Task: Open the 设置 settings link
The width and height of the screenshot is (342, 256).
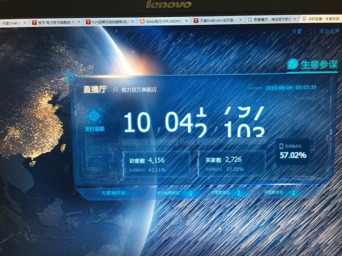Action: click(x=296, y=32)
